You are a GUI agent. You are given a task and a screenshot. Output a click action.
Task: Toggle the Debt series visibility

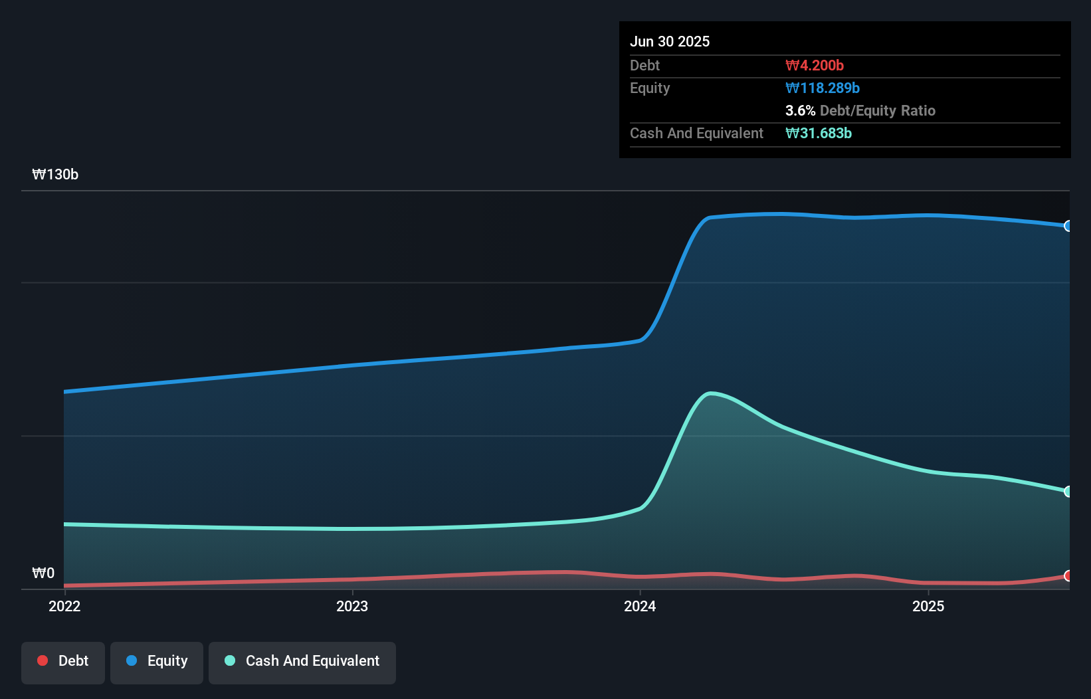click(63, 661)
